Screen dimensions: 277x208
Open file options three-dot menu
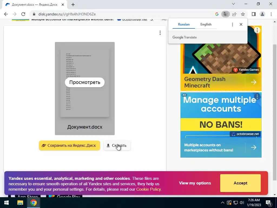(160, 33)
